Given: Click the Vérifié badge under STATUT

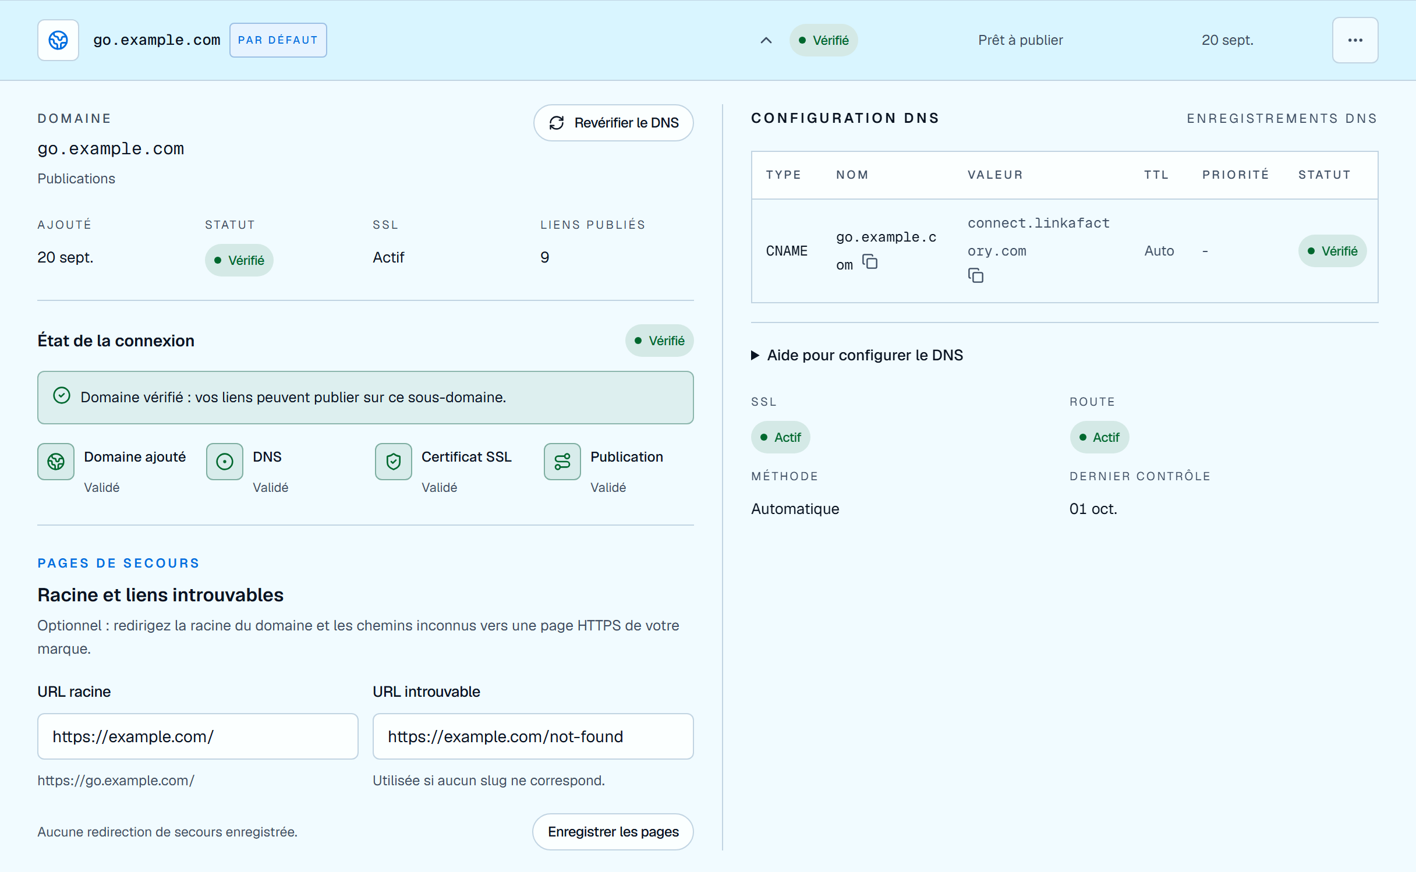Looking at the screenshot, I should click(x=239, y=260).
